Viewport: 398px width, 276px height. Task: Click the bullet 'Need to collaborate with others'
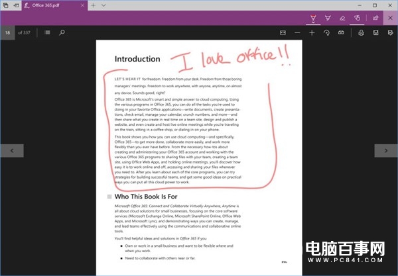coord(160,258)
